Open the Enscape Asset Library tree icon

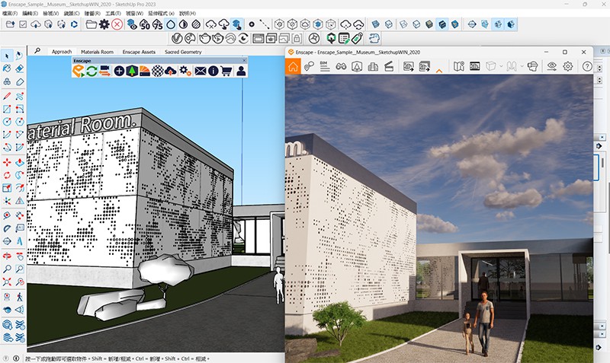tap(132, 71)
